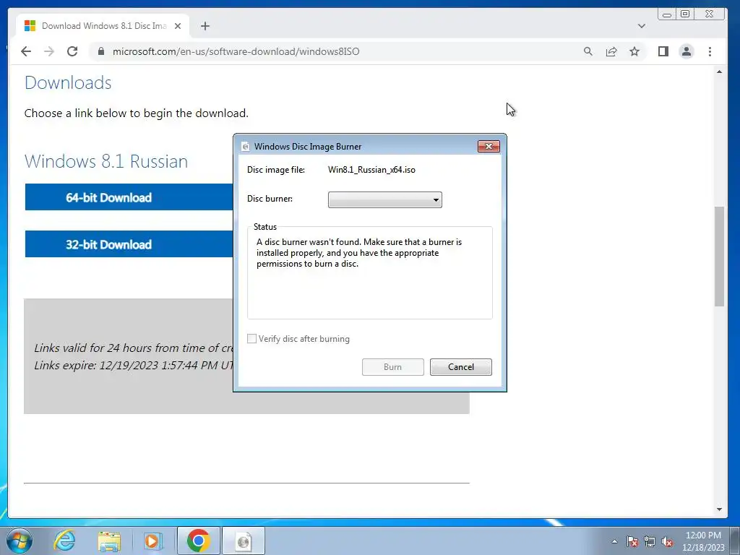Click the disc burner not found status message
The image size is (740, 555).
click(x=359, y=253)
